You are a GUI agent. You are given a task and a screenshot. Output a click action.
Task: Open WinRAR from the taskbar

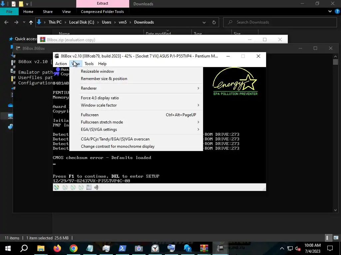204,248
